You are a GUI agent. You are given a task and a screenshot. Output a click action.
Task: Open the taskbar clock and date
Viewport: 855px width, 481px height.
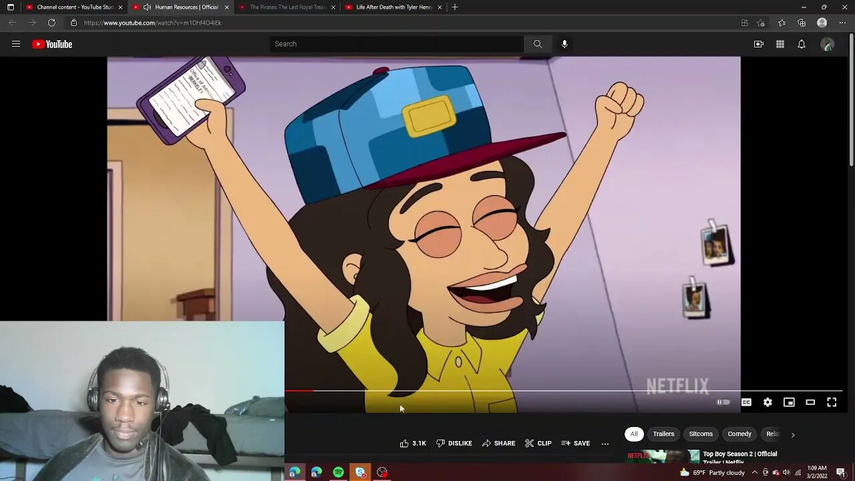click(817, 472)
